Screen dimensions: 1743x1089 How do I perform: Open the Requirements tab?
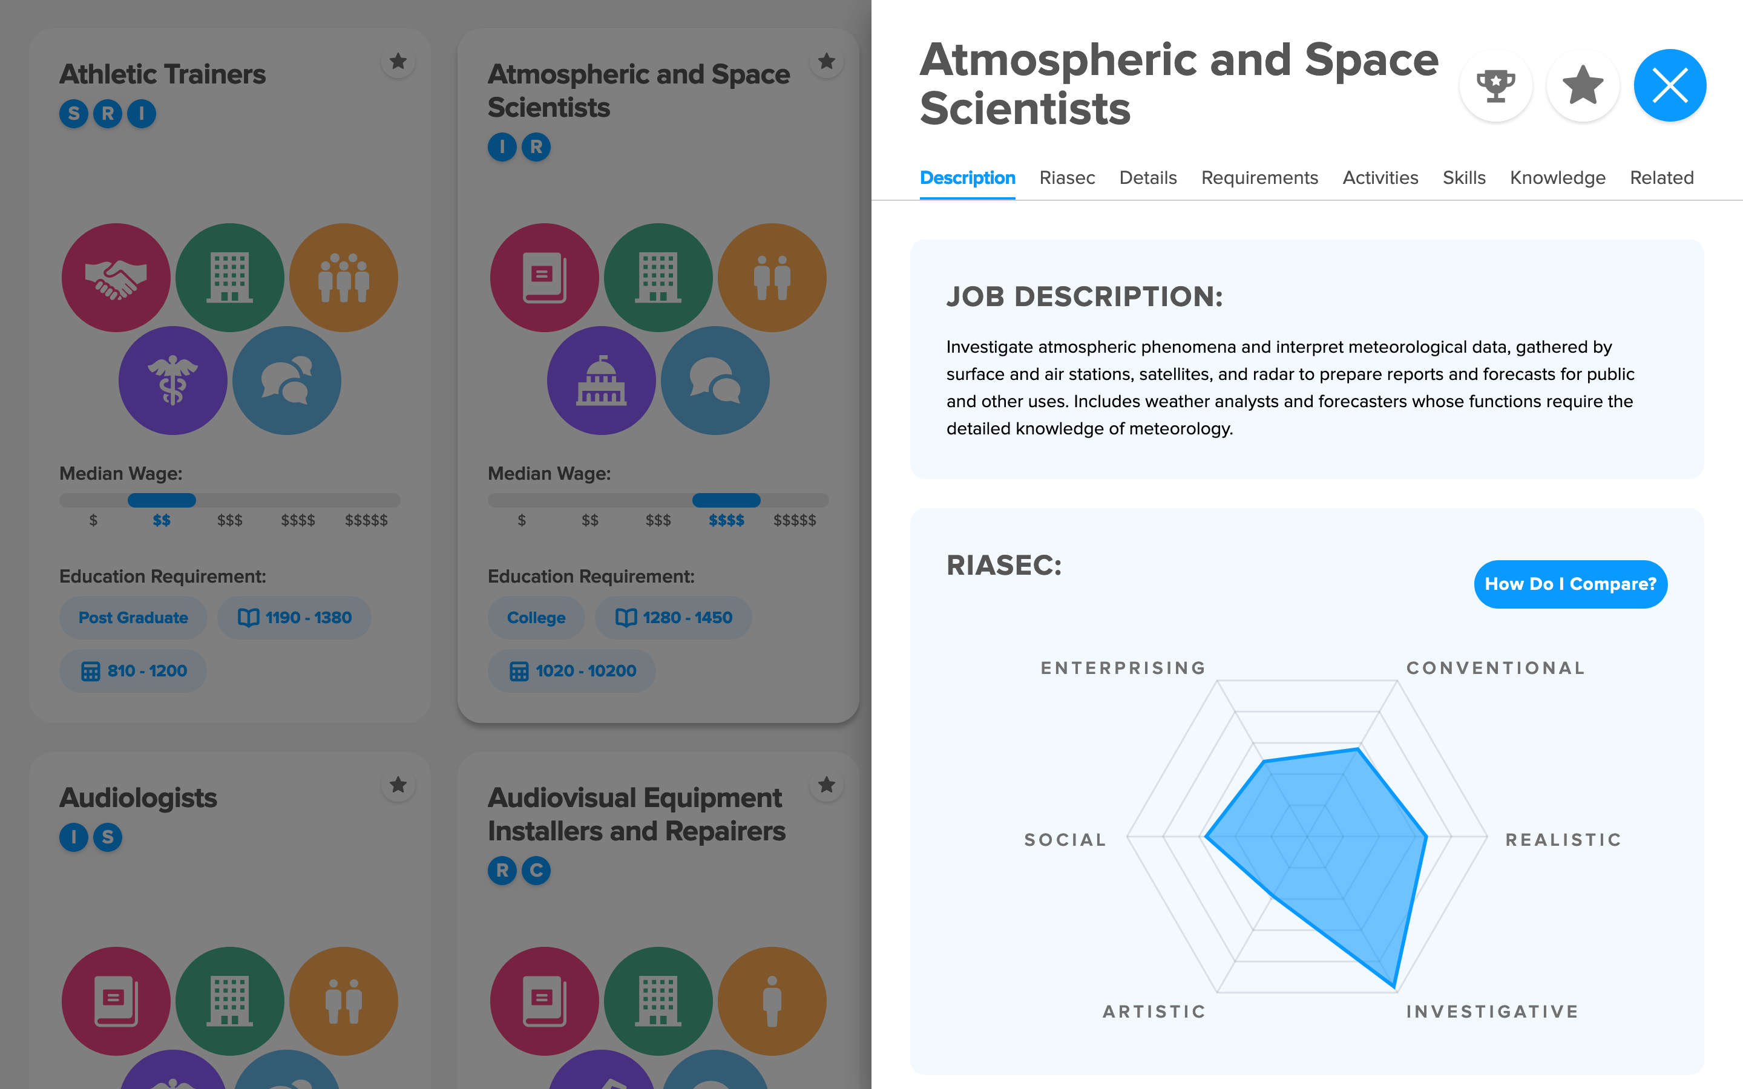point(1259,178)
